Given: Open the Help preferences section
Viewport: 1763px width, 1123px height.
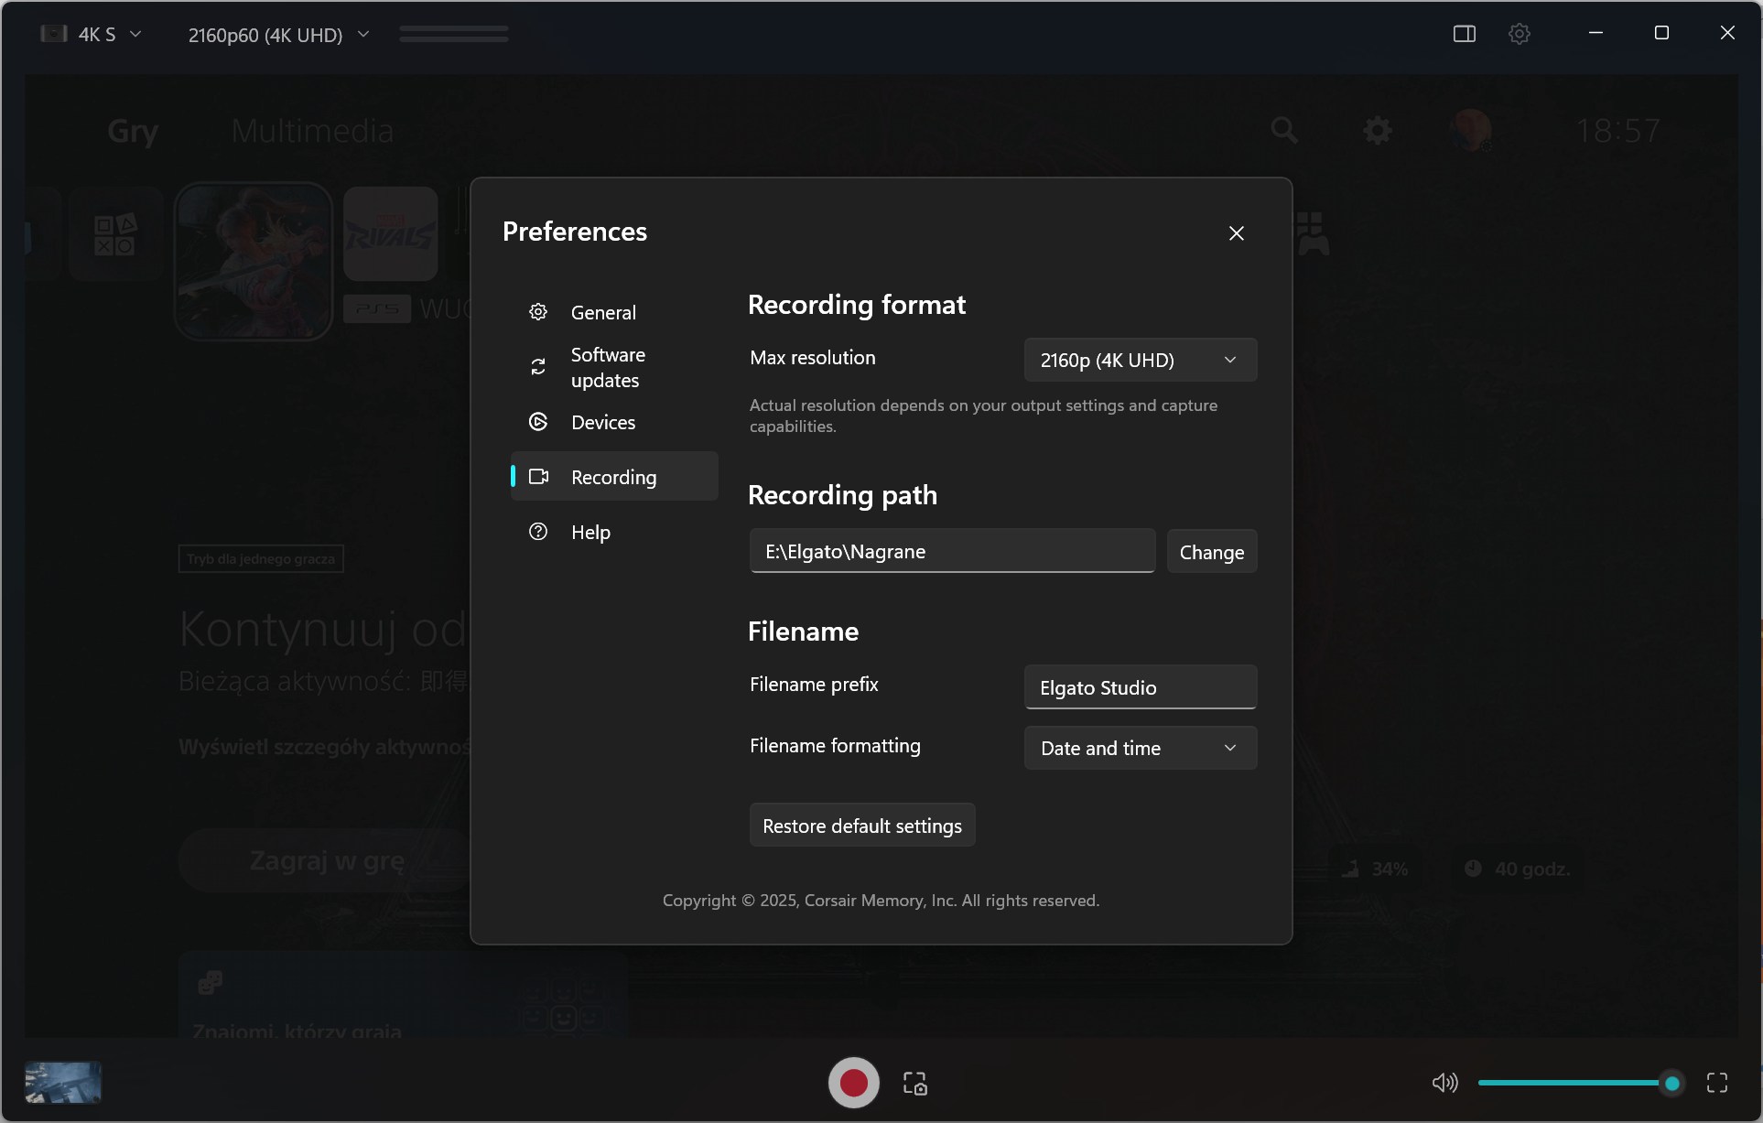Looking at the screenshot, I should click(x=590, y=532).
